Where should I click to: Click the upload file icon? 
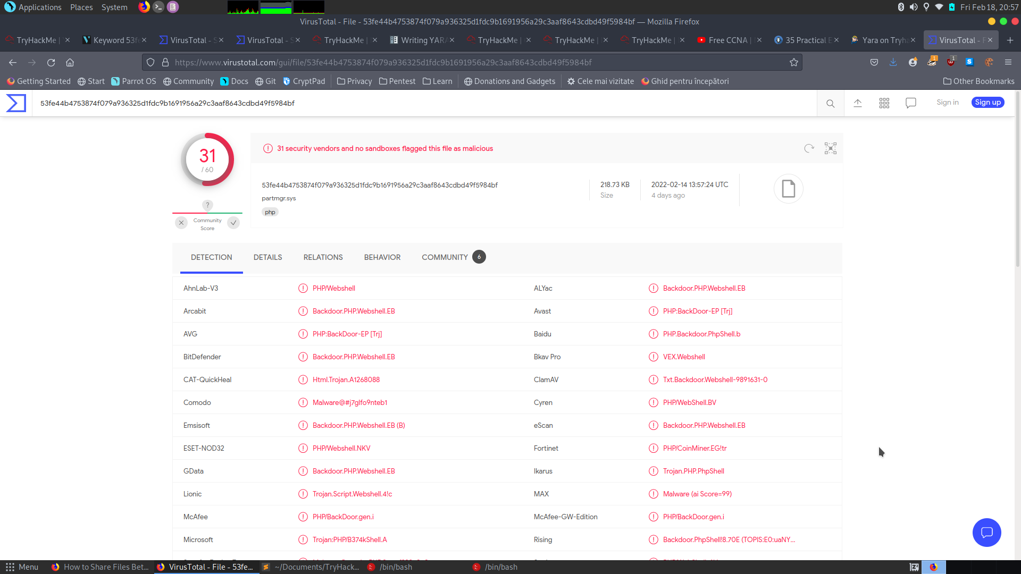(x=858, y=103)
